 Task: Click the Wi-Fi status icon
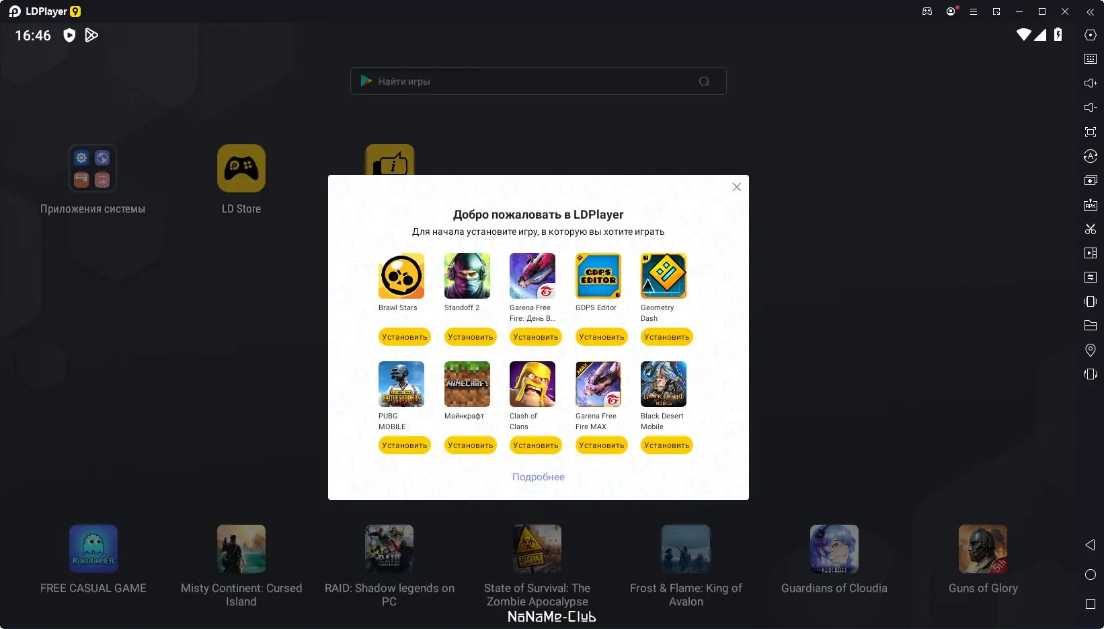(1023, 35)
